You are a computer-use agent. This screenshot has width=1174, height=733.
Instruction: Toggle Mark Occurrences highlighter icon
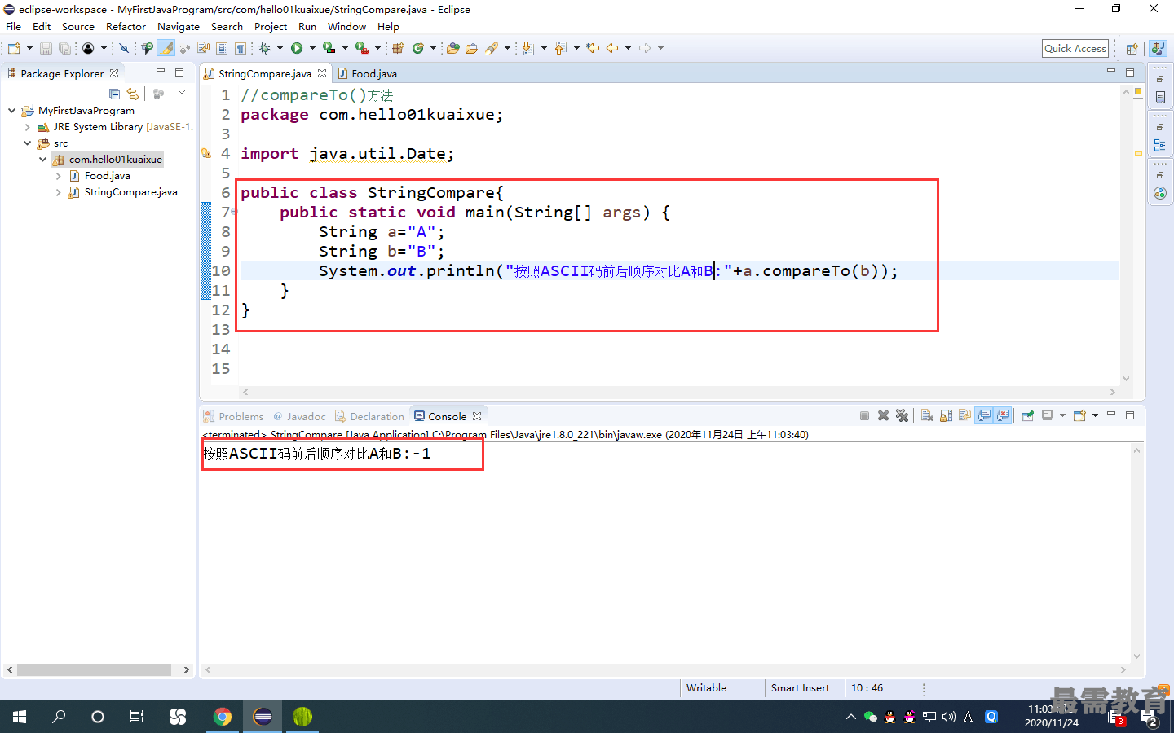[166, 48]
